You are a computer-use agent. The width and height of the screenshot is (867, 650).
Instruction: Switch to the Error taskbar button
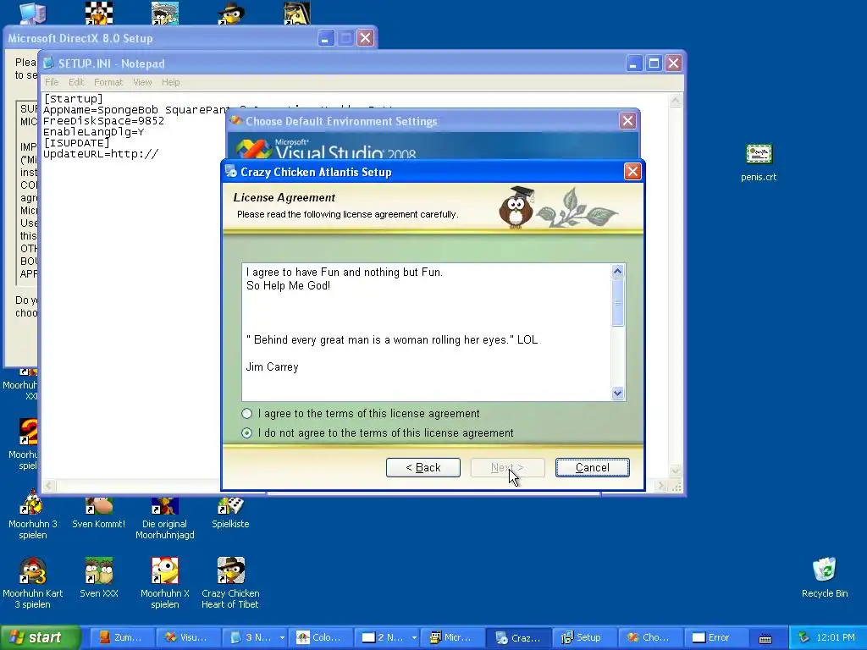(x=715, y=637)
